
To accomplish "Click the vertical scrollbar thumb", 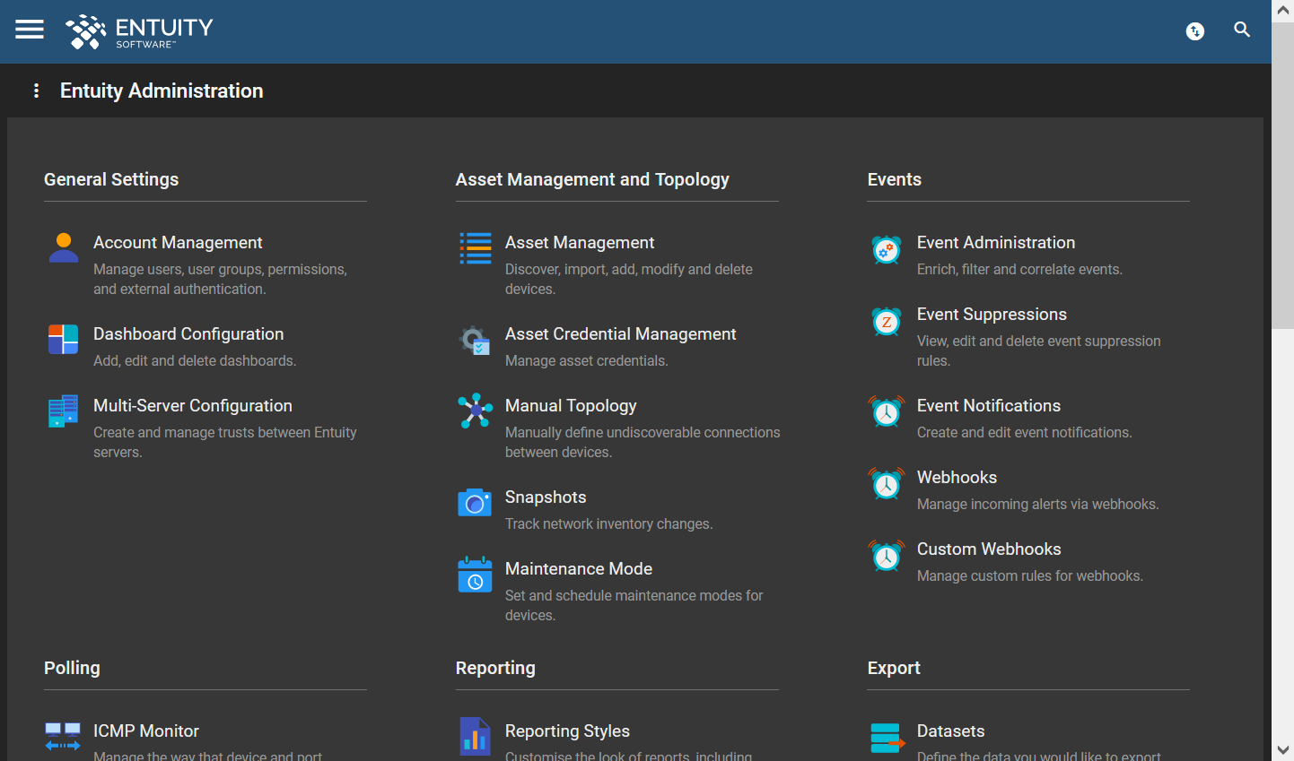I will [x=1283, y=176].
